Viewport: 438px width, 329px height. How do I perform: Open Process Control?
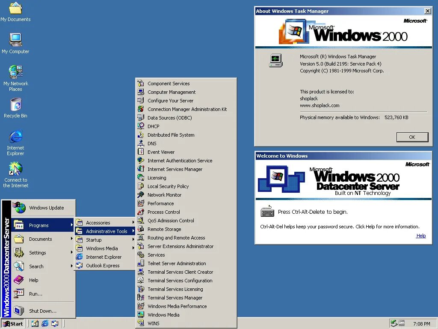pos(186,212)
